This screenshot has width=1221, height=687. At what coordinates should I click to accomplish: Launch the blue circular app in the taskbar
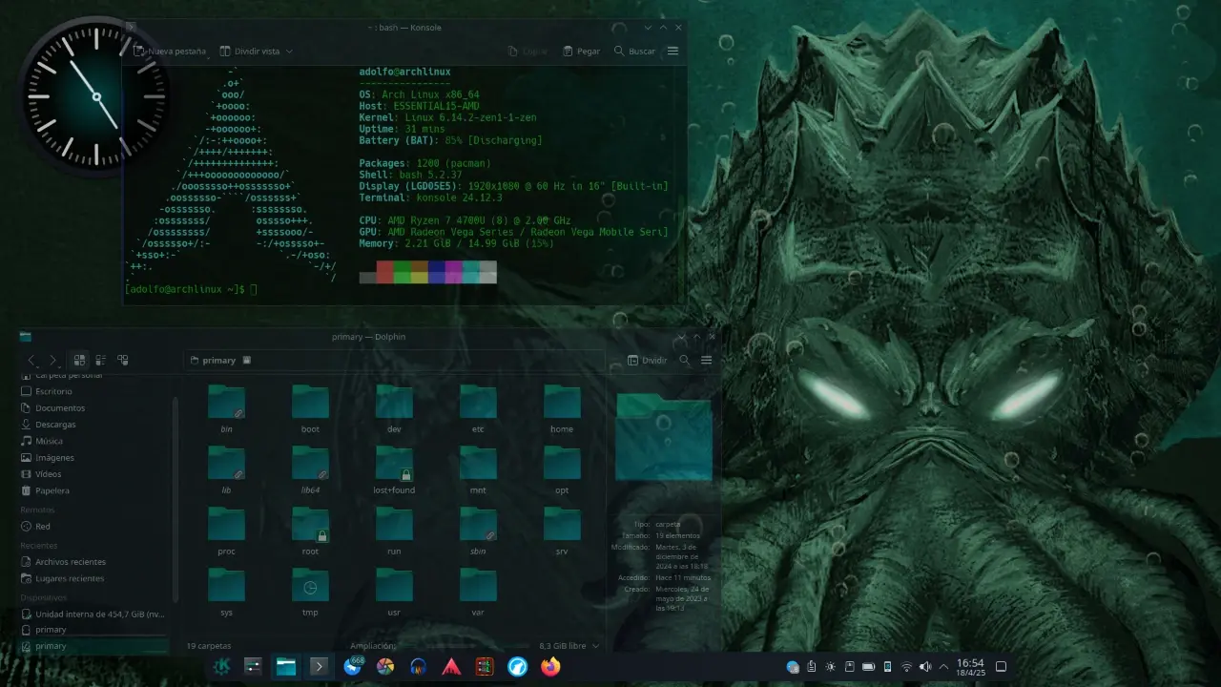click(x=517, y=667)
